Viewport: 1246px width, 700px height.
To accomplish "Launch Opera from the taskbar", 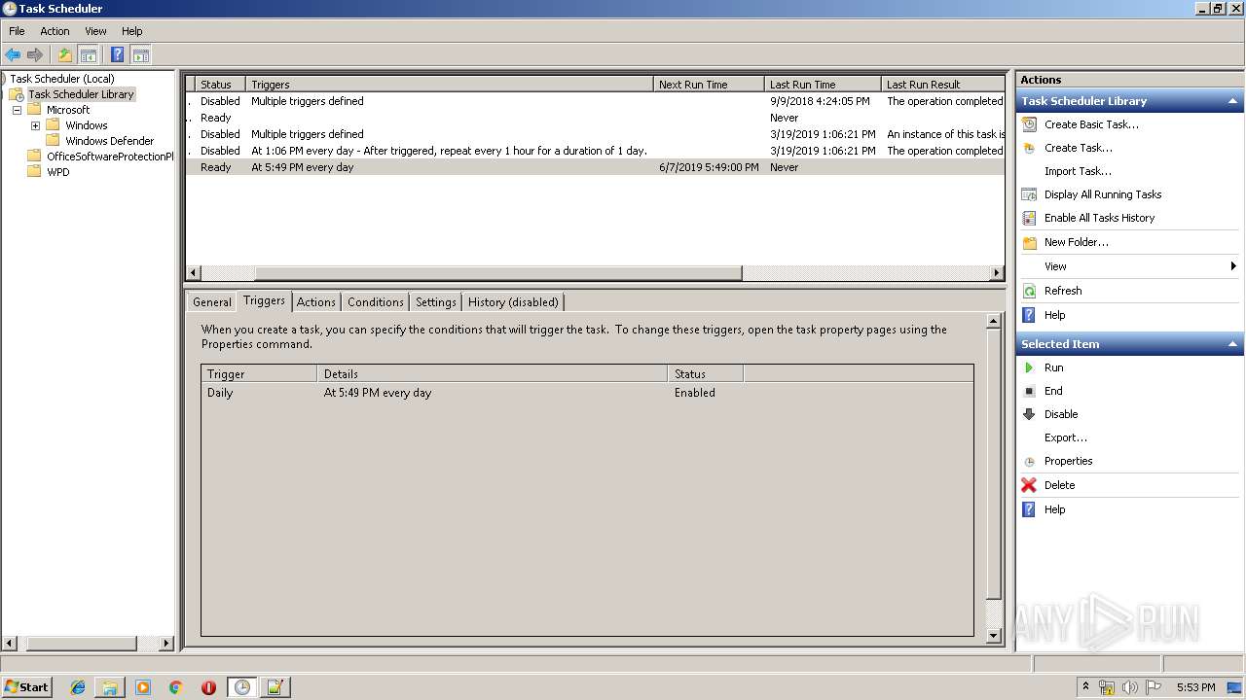I will point(208,687).
